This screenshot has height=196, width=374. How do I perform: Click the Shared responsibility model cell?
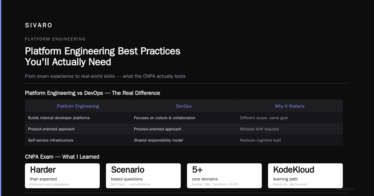(184, 140)
